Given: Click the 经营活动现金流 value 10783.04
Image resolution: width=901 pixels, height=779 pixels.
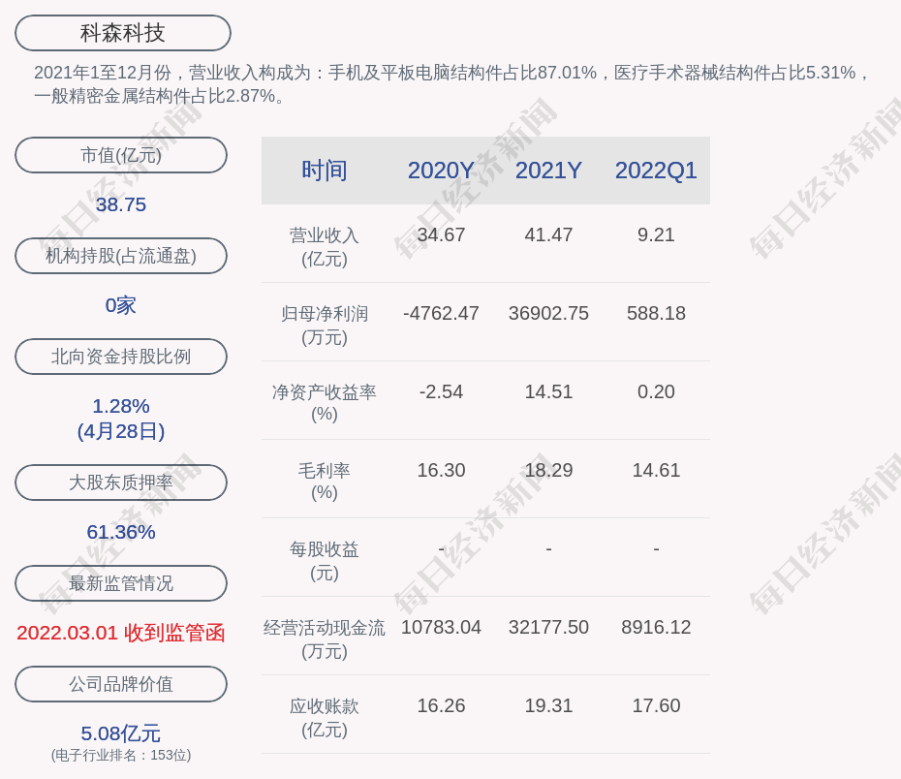Looking at the screenshot, I should [441, 628].
